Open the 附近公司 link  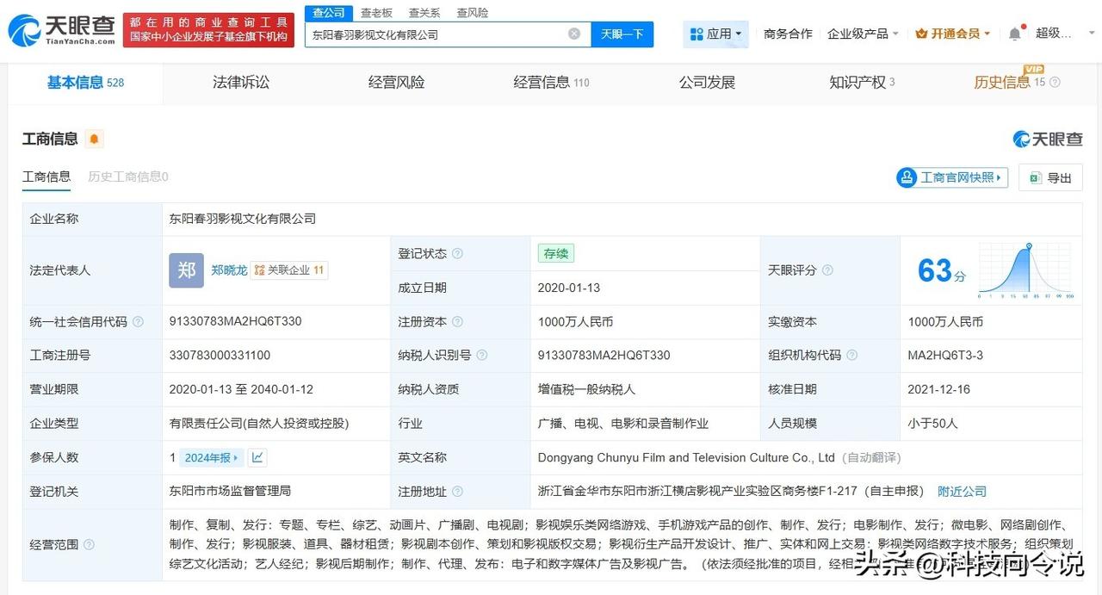click(x=962, y=492)
